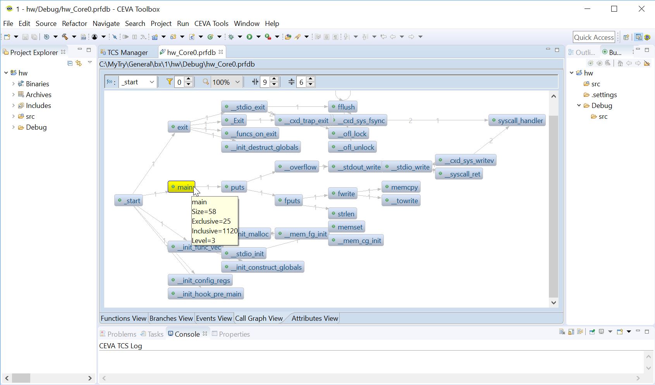Click the Open Perspective icon
655x385 pixels.
tap(626, 37)
